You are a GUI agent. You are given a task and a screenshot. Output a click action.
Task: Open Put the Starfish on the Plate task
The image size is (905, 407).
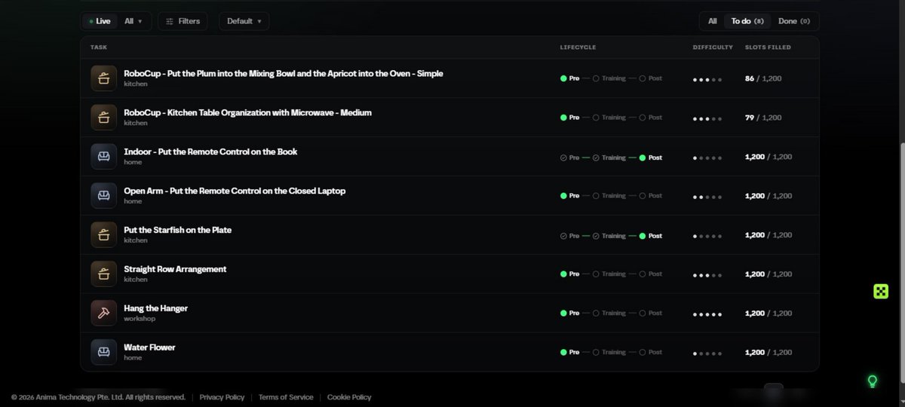point(177,230)
